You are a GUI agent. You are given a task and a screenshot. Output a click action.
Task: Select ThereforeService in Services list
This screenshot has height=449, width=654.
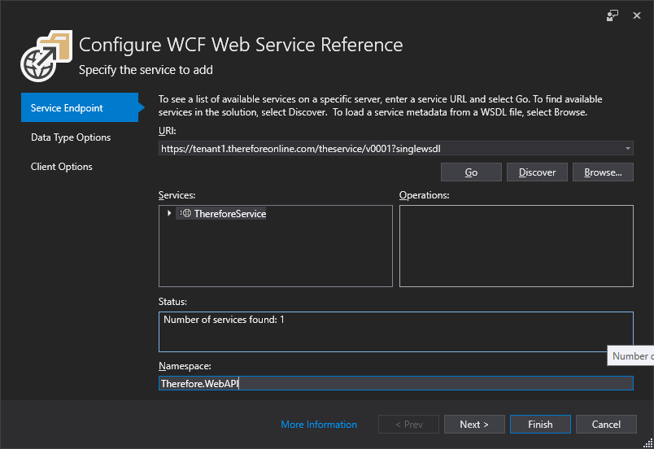point(229,214)
